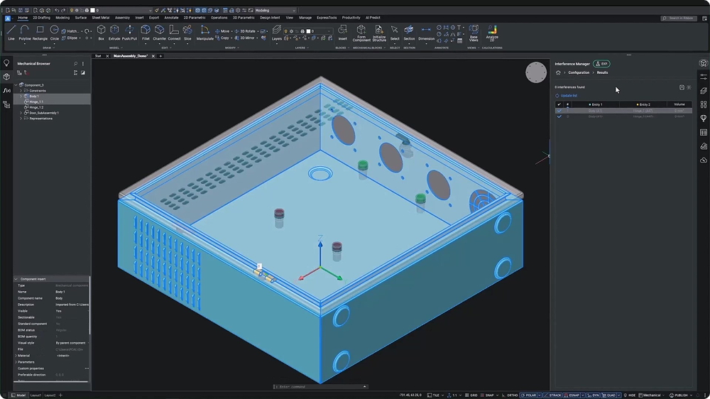710x399 pixels.
Task: Expand the Door_SubAssembly:1 tree node
Action: click(21, 113)
